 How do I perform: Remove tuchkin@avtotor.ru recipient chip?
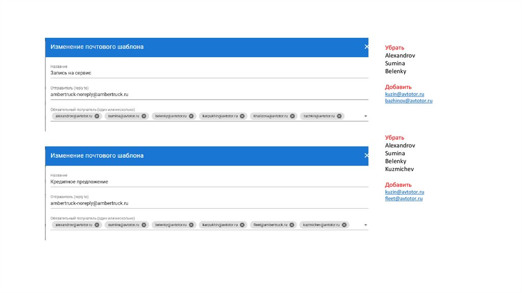pos(339,116)
